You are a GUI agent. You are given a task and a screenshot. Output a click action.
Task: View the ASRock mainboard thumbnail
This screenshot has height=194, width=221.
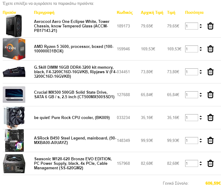pyautogui.click(x=14, y=141)
